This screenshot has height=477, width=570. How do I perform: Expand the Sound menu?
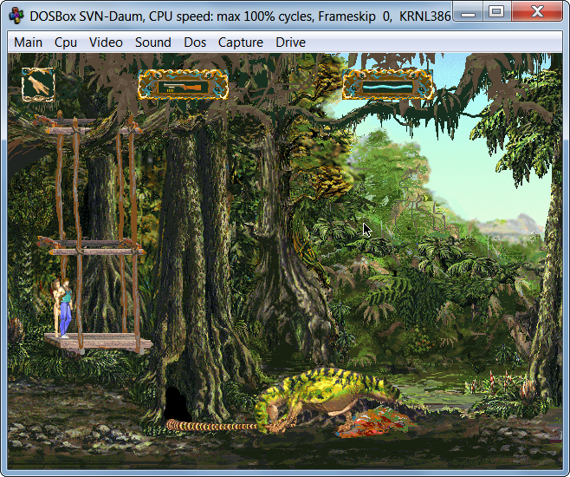(152, 42)
